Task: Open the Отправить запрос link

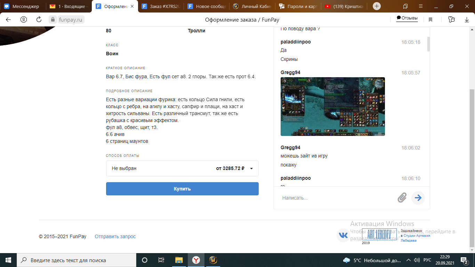Action: tap(115, 236)
